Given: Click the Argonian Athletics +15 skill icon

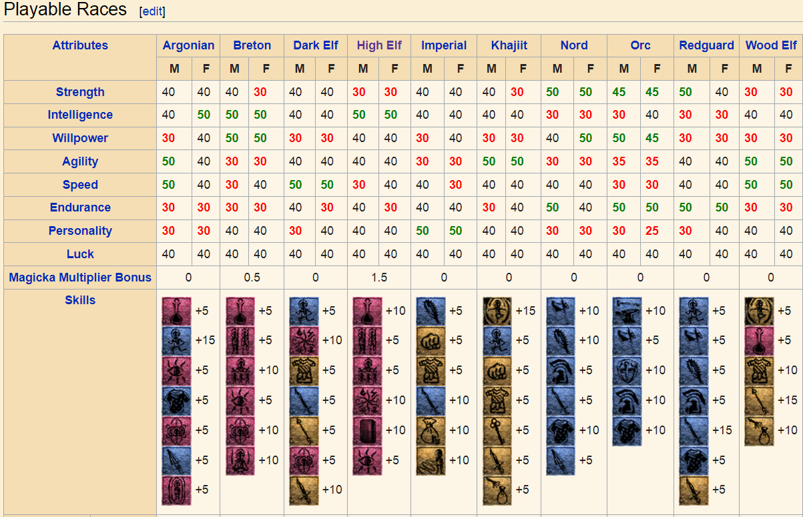Looking at the screenshot, I should tap(176, 341).
